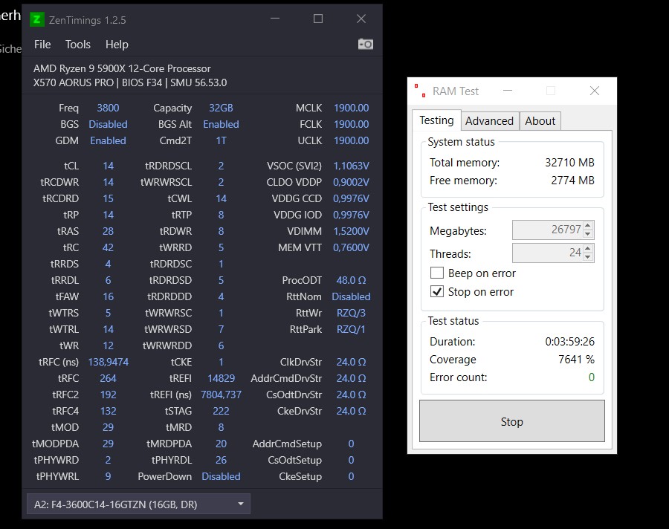Click the RAM Test red app icon

coord(420,91)
